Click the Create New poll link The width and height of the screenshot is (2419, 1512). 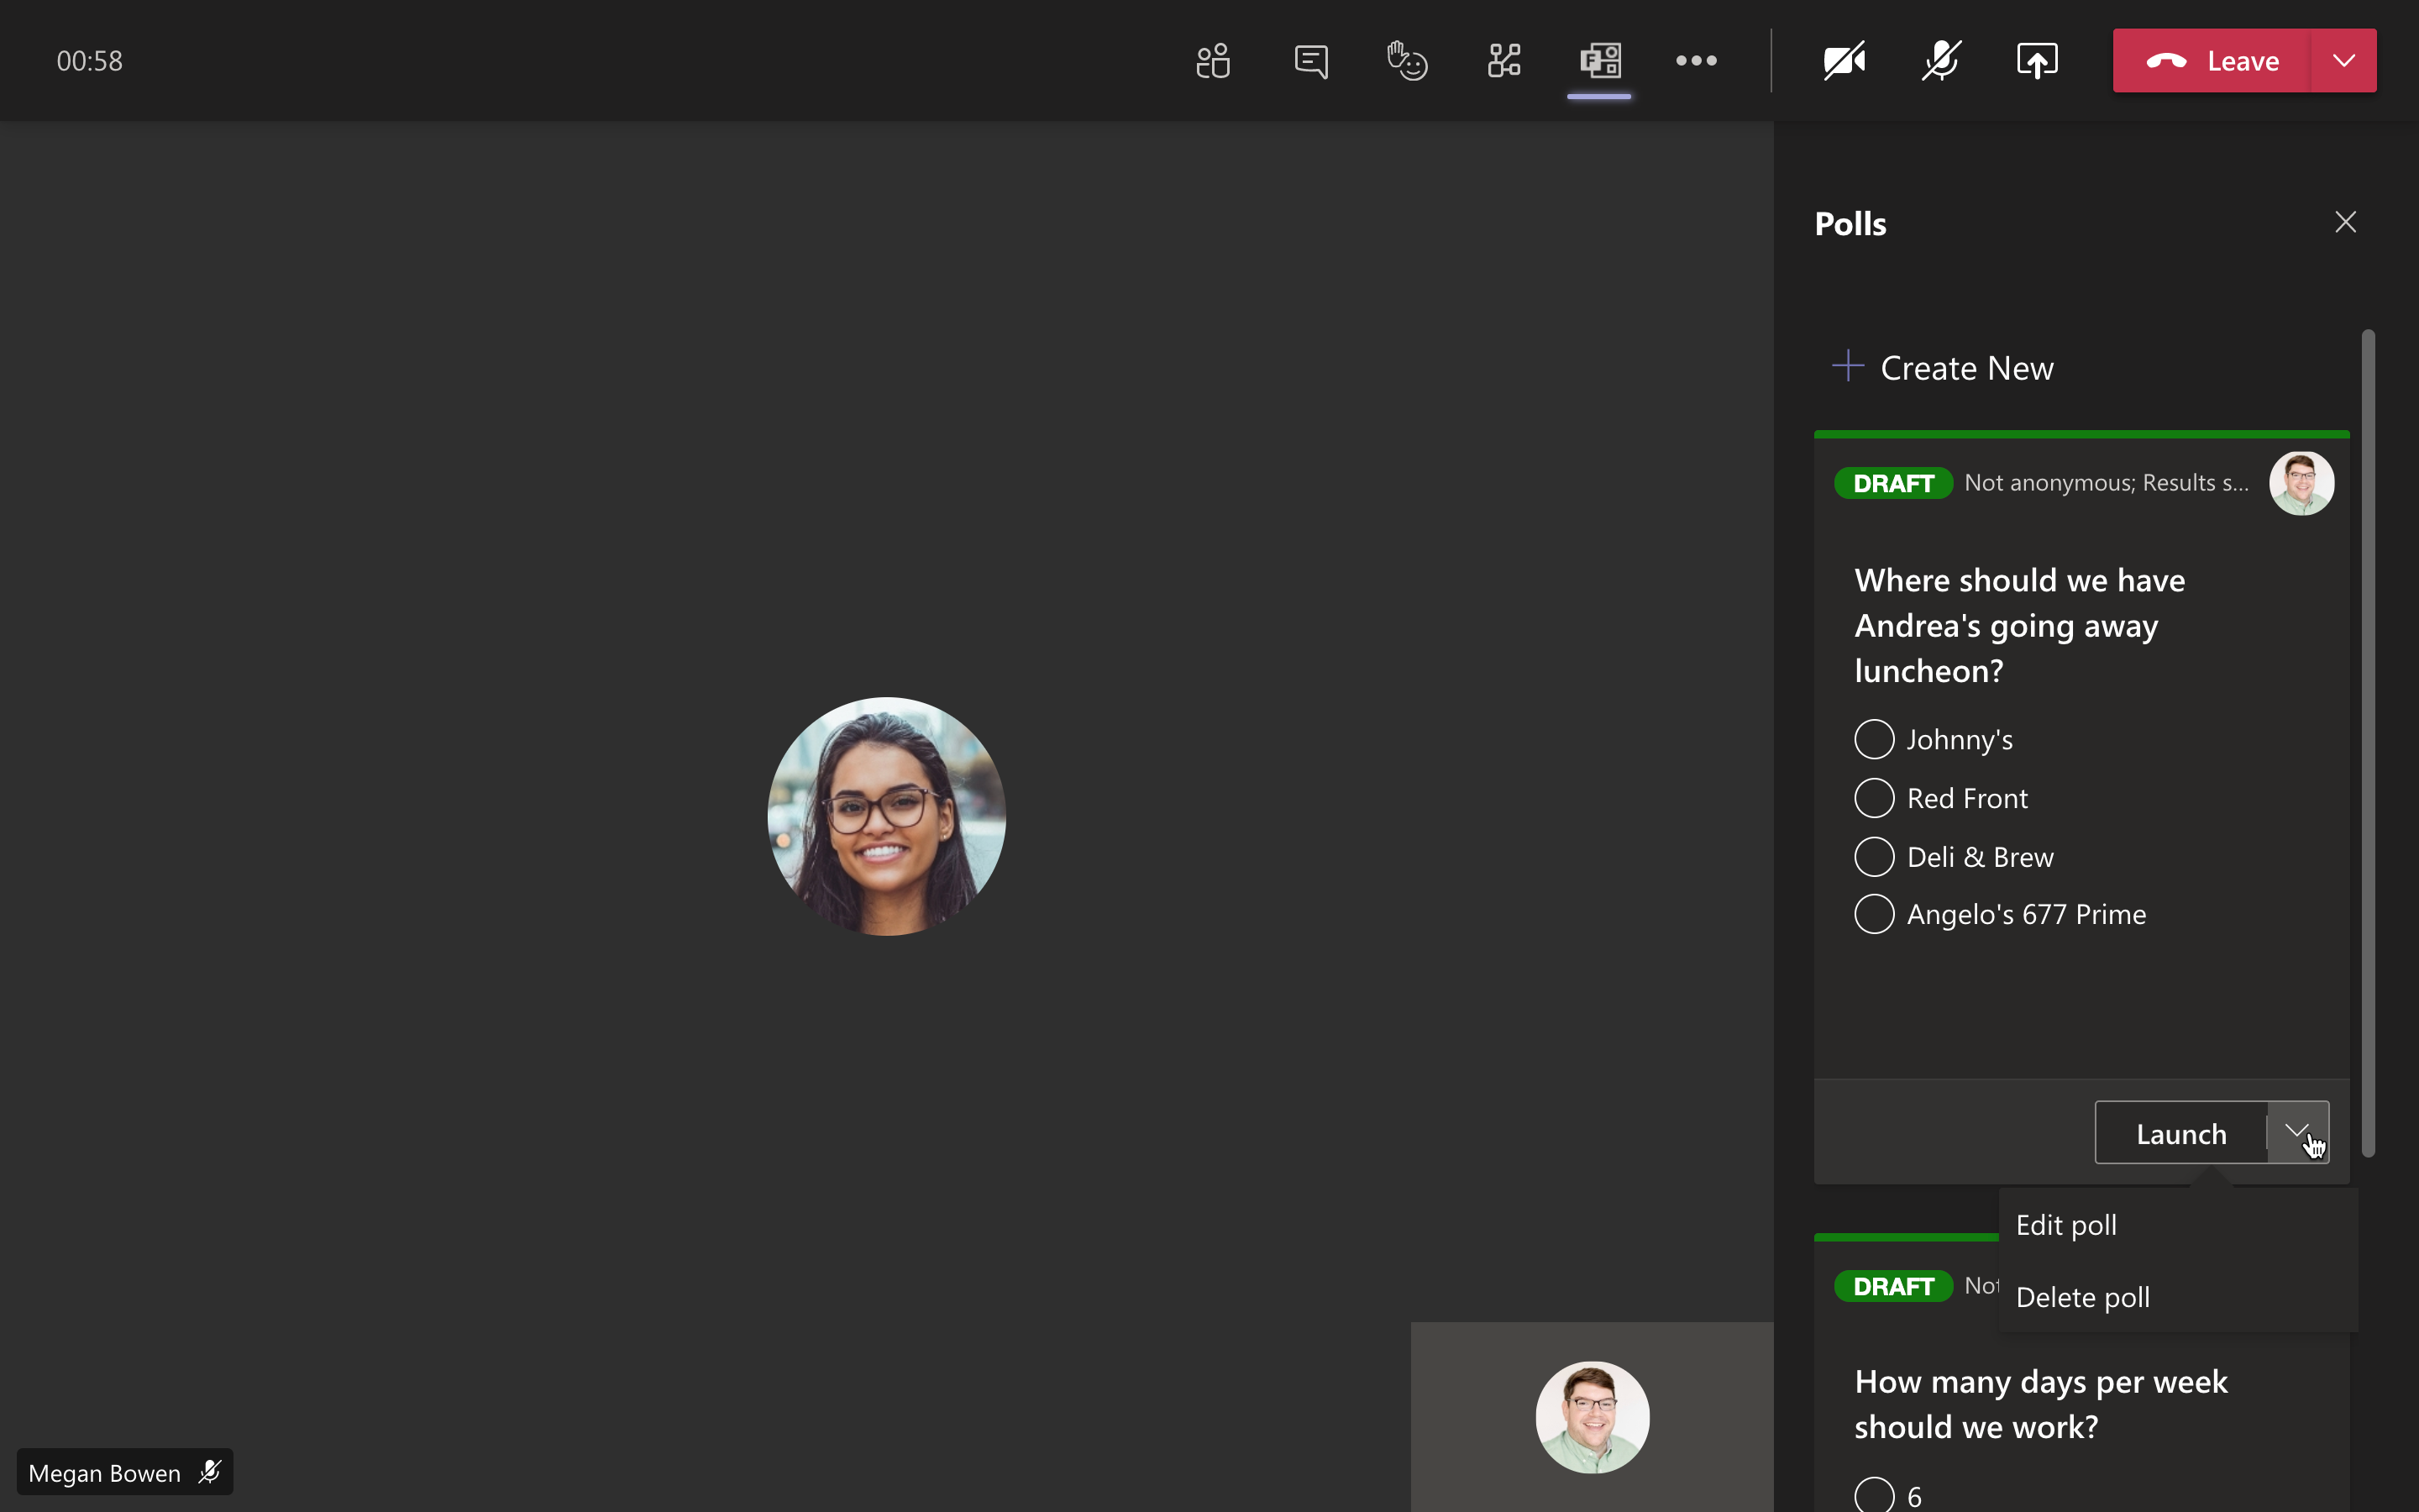click(x=1942, y=368)
